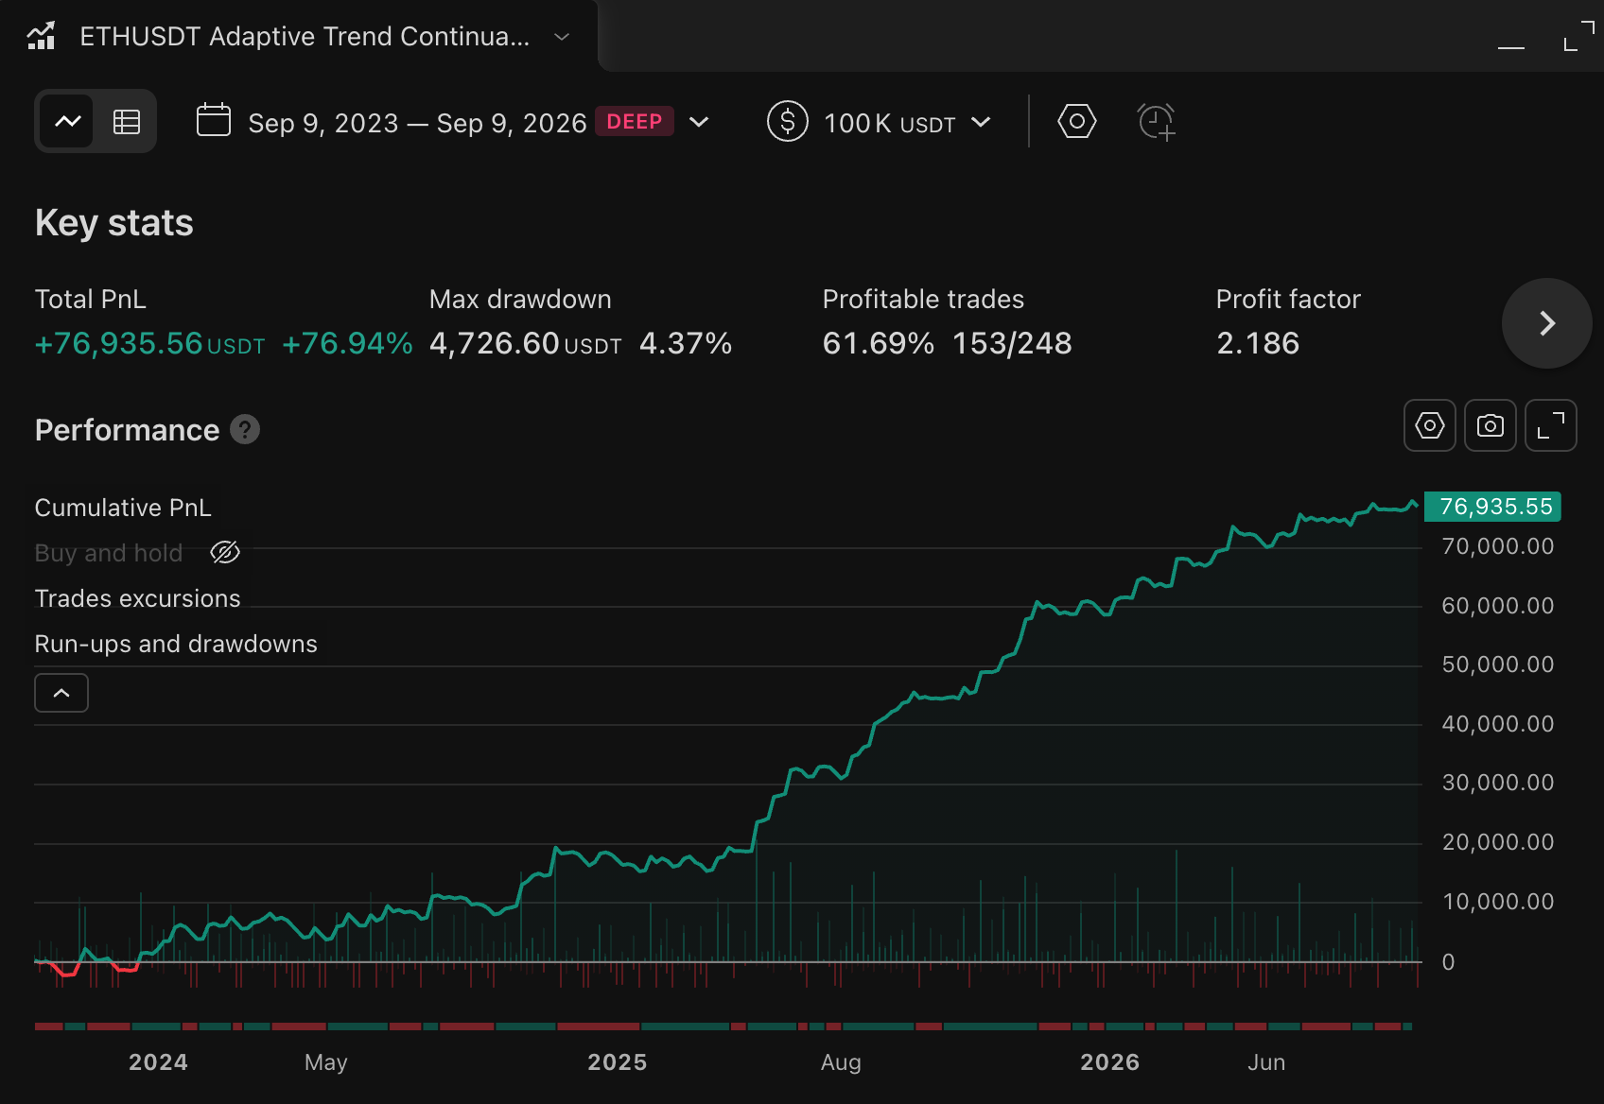
Task: Select the Trades excursions series
Action: [x=138, y=598]
